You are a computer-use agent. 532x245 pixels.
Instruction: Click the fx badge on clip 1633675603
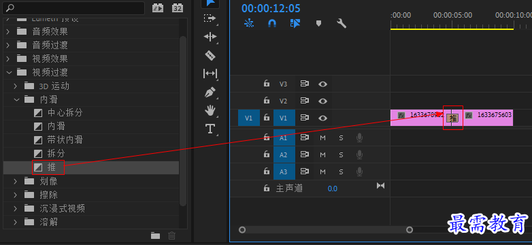469,116
